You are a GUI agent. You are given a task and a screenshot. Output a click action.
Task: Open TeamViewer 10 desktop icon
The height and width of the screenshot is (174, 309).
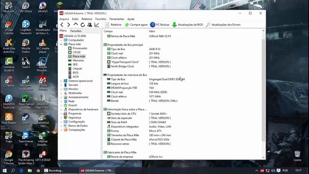click(26, 139)
